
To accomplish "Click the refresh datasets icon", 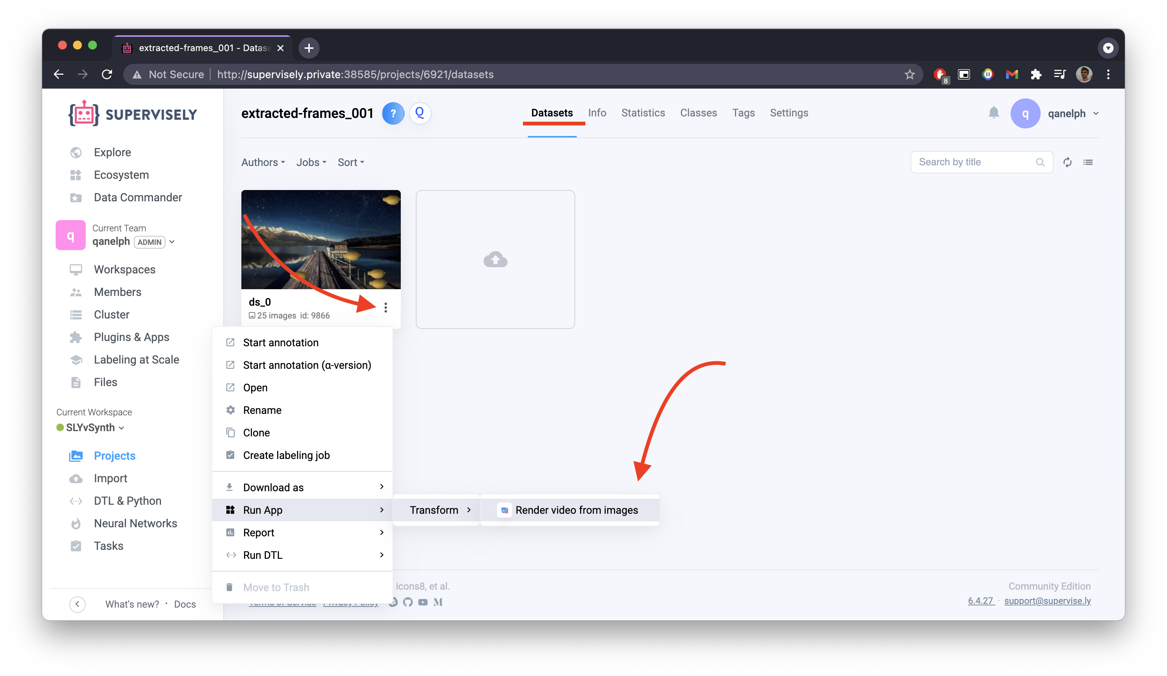I will (x=1067, y=162).
